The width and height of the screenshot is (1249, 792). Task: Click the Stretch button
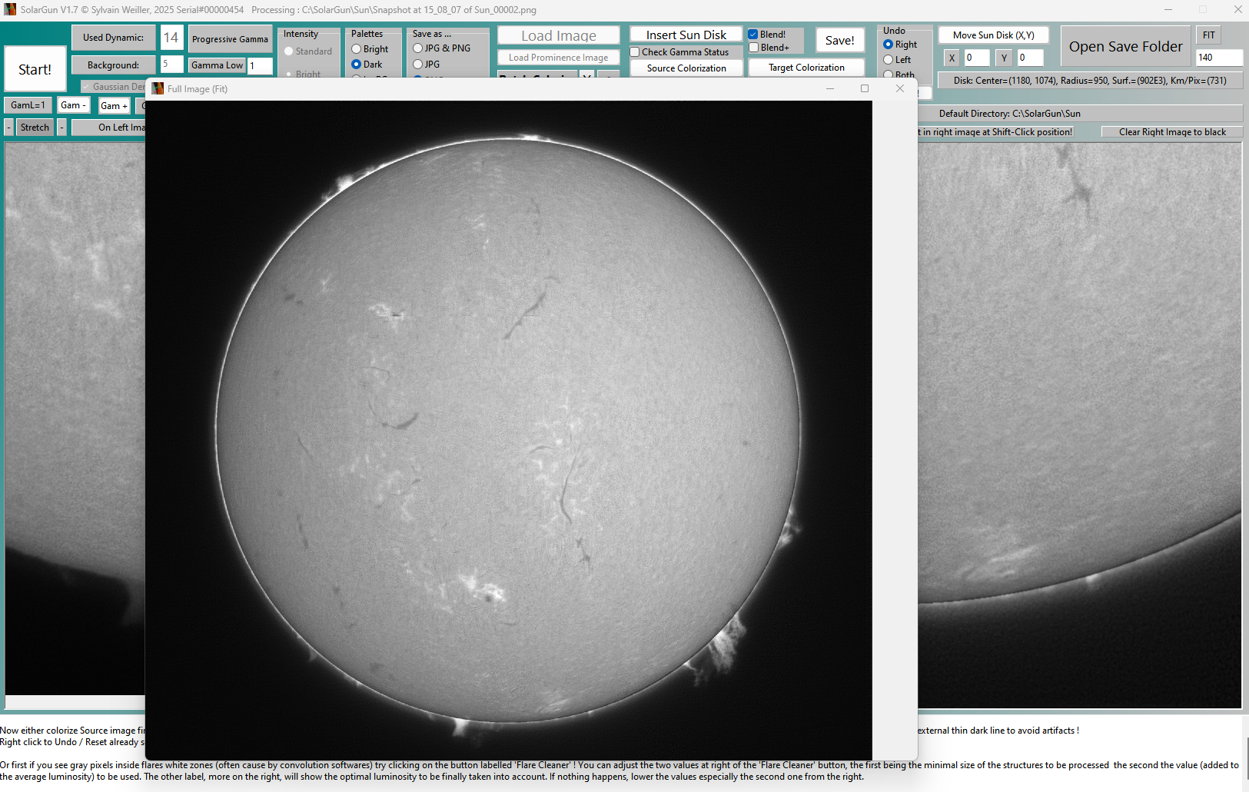[35, 128]
